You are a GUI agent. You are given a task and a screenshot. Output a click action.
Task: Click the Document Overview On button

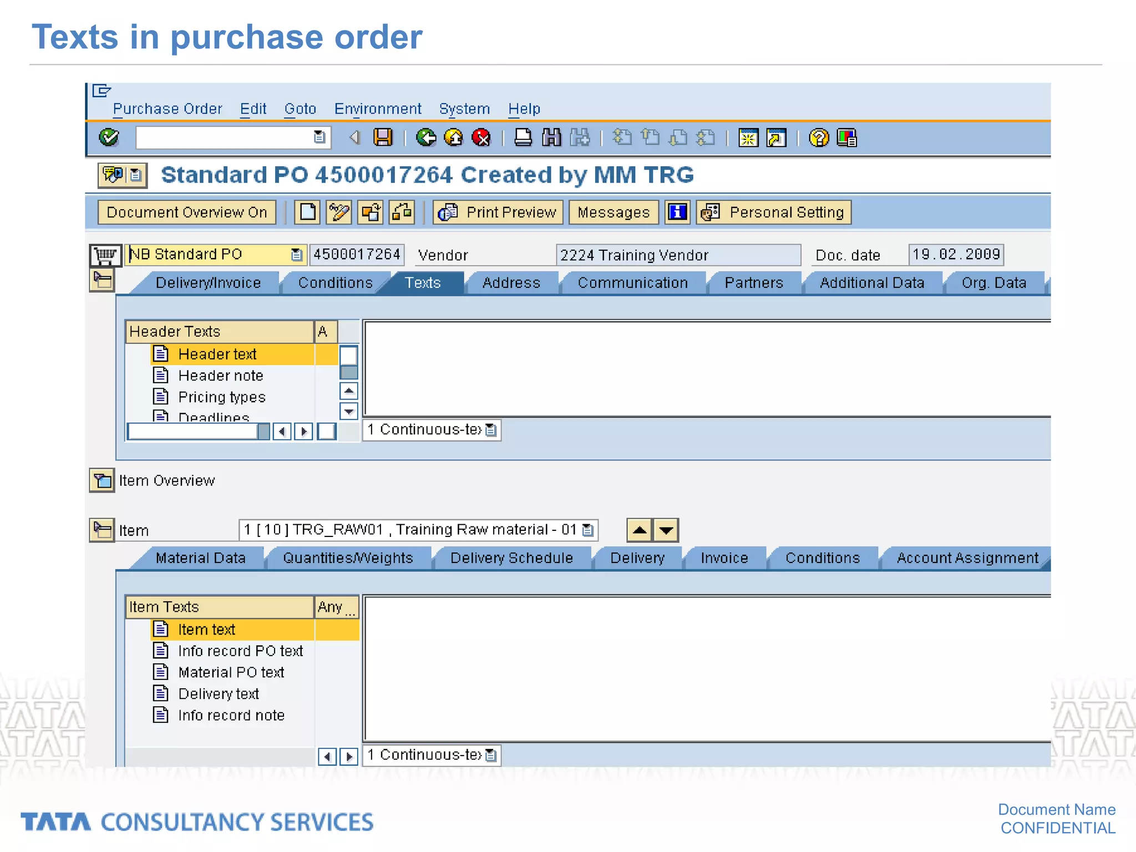coord(187,212)
